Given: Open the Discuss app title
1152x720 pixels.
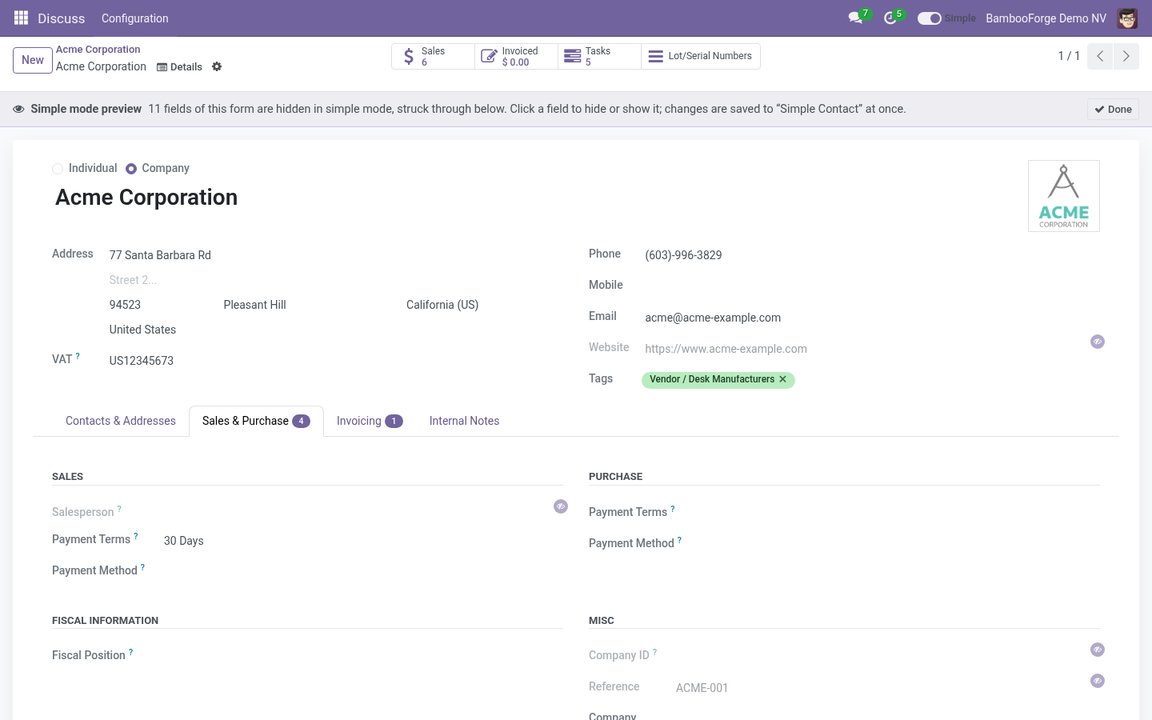Looking at the screenshot, I should (62, 18).
